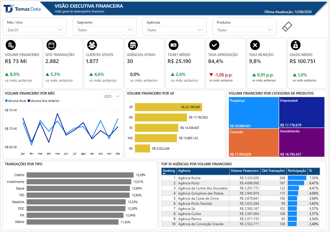Sort by Volume Financeiro column header

click(245, 171)
